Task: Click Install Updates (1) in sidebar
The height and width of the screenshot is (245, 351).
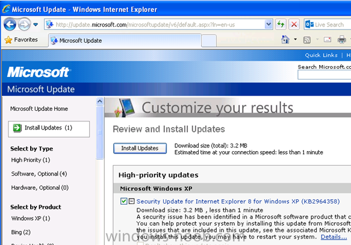Action: click(x=49, y=129)
